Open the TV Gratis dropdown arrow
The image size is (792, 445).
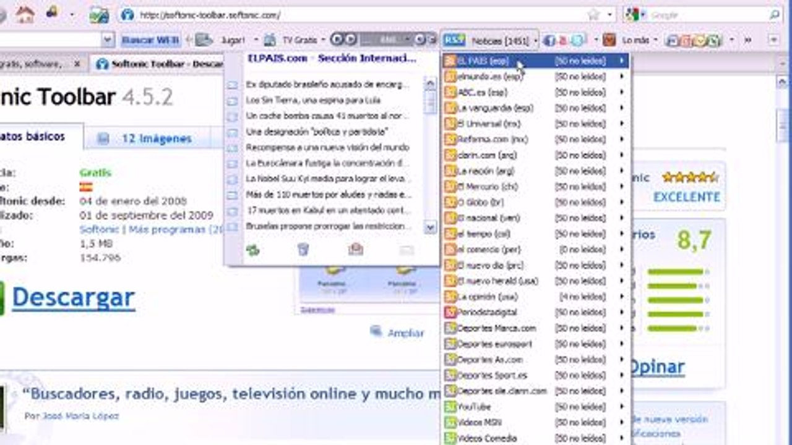coord(323,41)
